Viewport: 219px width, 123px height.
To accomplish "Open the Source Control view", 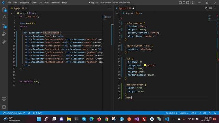I will [x=4, y=26].
